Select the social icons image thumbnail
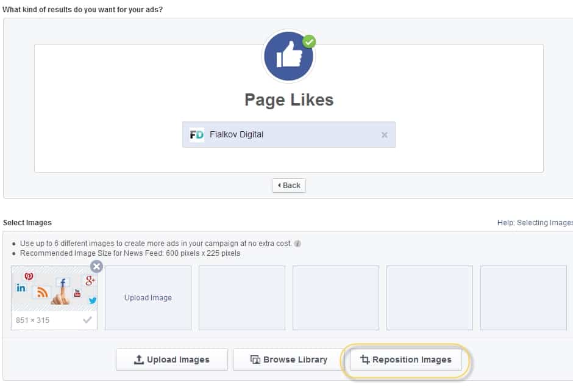 point(54,289)
